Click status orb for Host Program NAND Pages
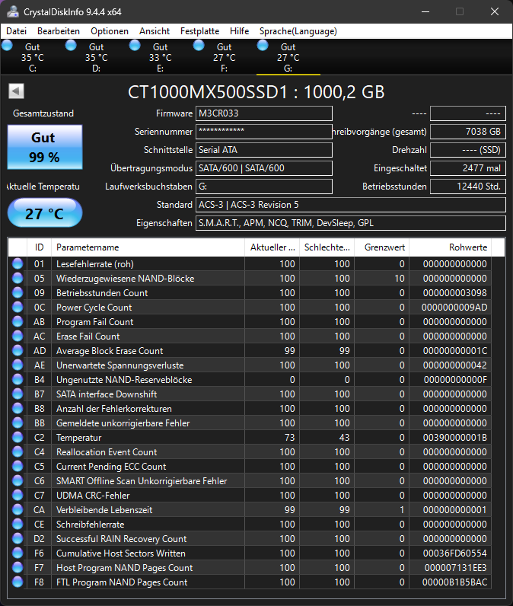The image size is (513, 606). [18, 567]
